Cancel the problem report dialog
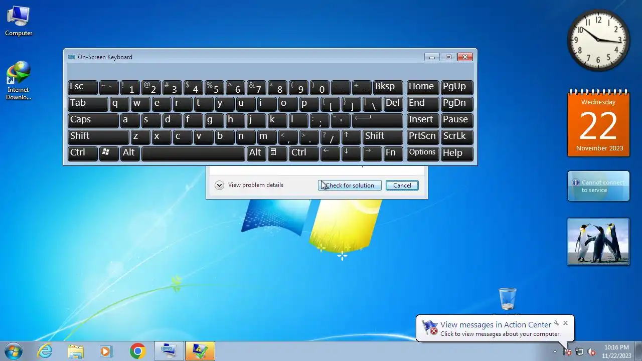 pos(402,186)
